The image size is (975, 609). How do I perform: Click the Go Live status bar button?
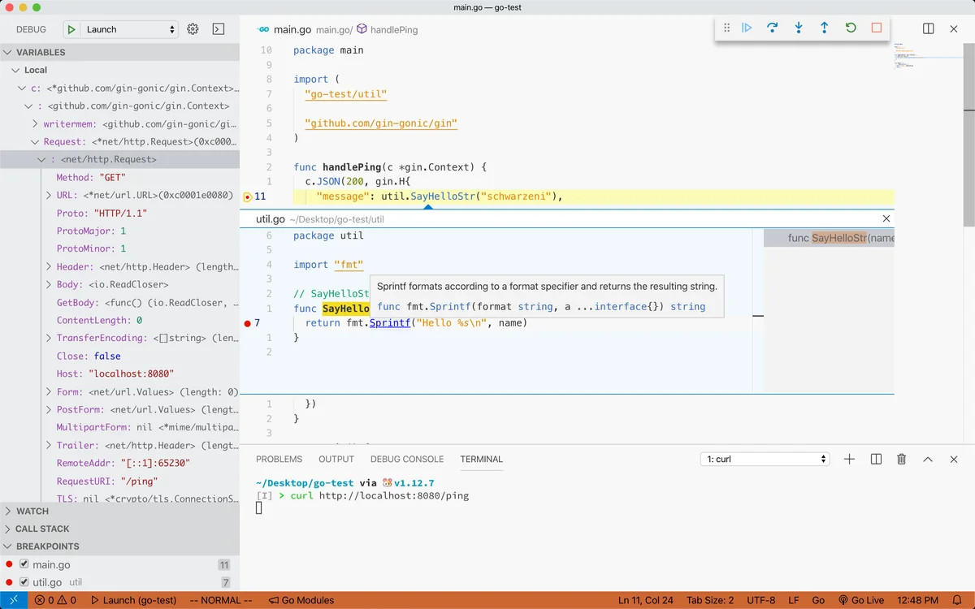pyautogui.click(x=860, y=600)
